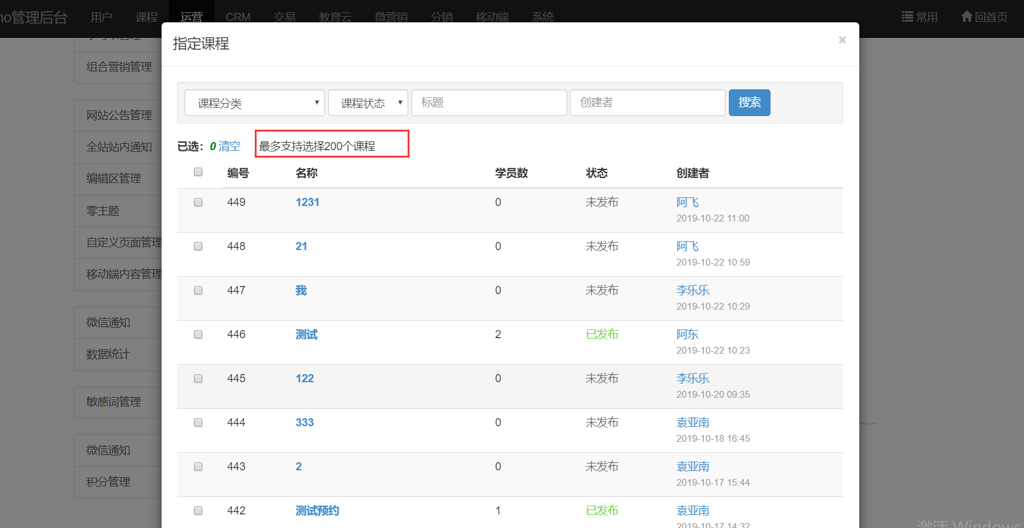This screenshot has height=528, width=1024.
Task: Click 清空 to clear selection
Action: 229,146
